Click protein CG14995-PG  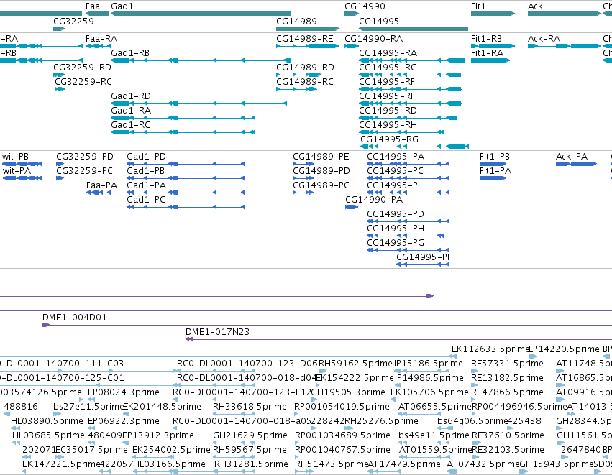coord(408,250)
